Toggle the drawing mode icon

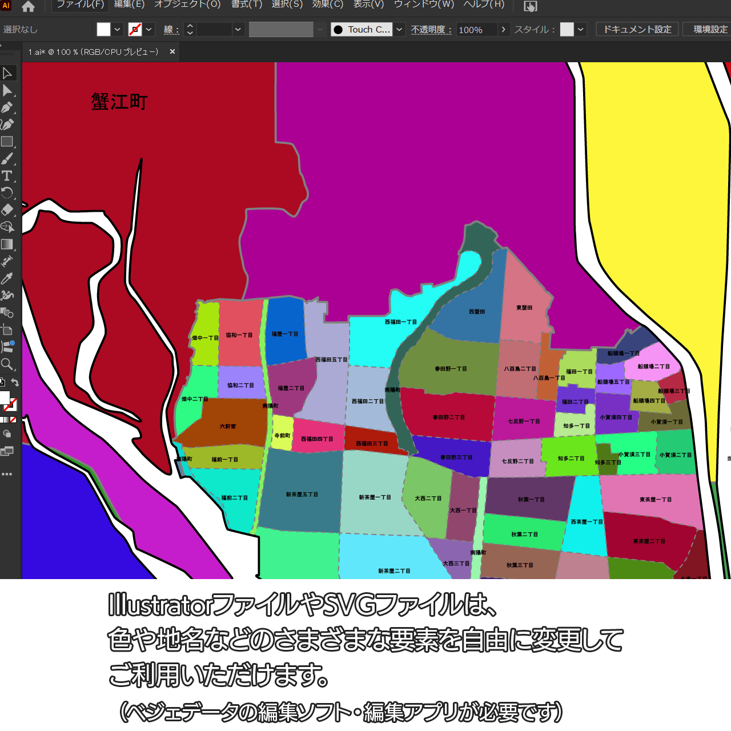pyautogui.click(x=7, y=433)
